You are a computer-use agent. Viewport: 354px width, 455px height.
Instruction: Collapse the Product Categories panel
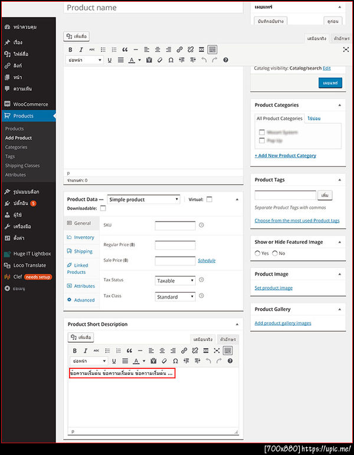(339, 105)
